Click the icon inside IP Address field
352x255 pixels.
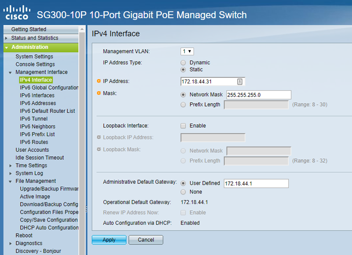[240, 81]
